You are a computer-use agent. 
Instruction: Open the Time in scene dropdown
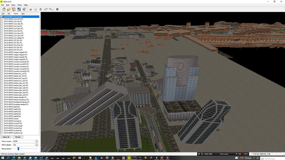pyautogui.click(x=37, y=141)
